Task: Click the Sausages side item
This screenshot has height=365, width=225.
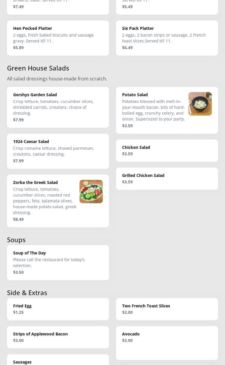Action: [58, 361]
